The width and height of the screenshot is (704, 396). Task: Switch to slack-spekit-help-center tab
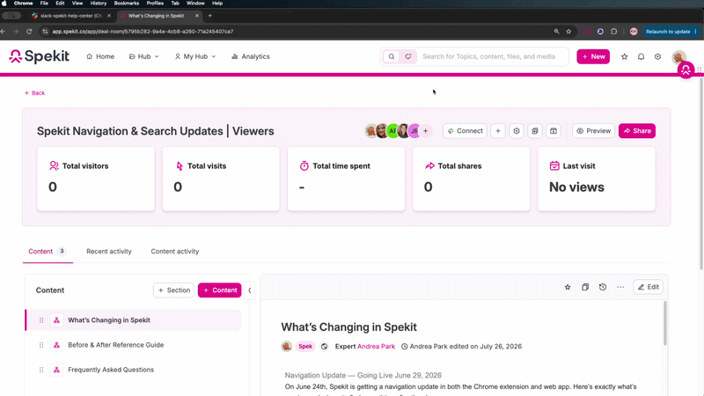(x=72, y=16)
